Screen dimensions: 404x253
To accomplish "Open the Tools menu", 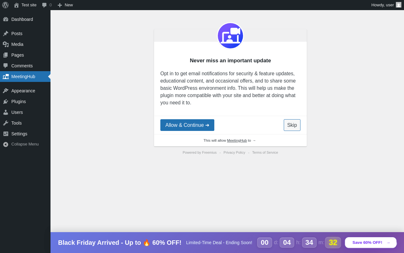I will 25,123.
